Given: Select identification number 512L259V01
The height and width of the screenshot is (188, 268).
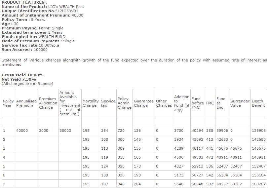Looking at the screenshot, I should pos(67,11).
